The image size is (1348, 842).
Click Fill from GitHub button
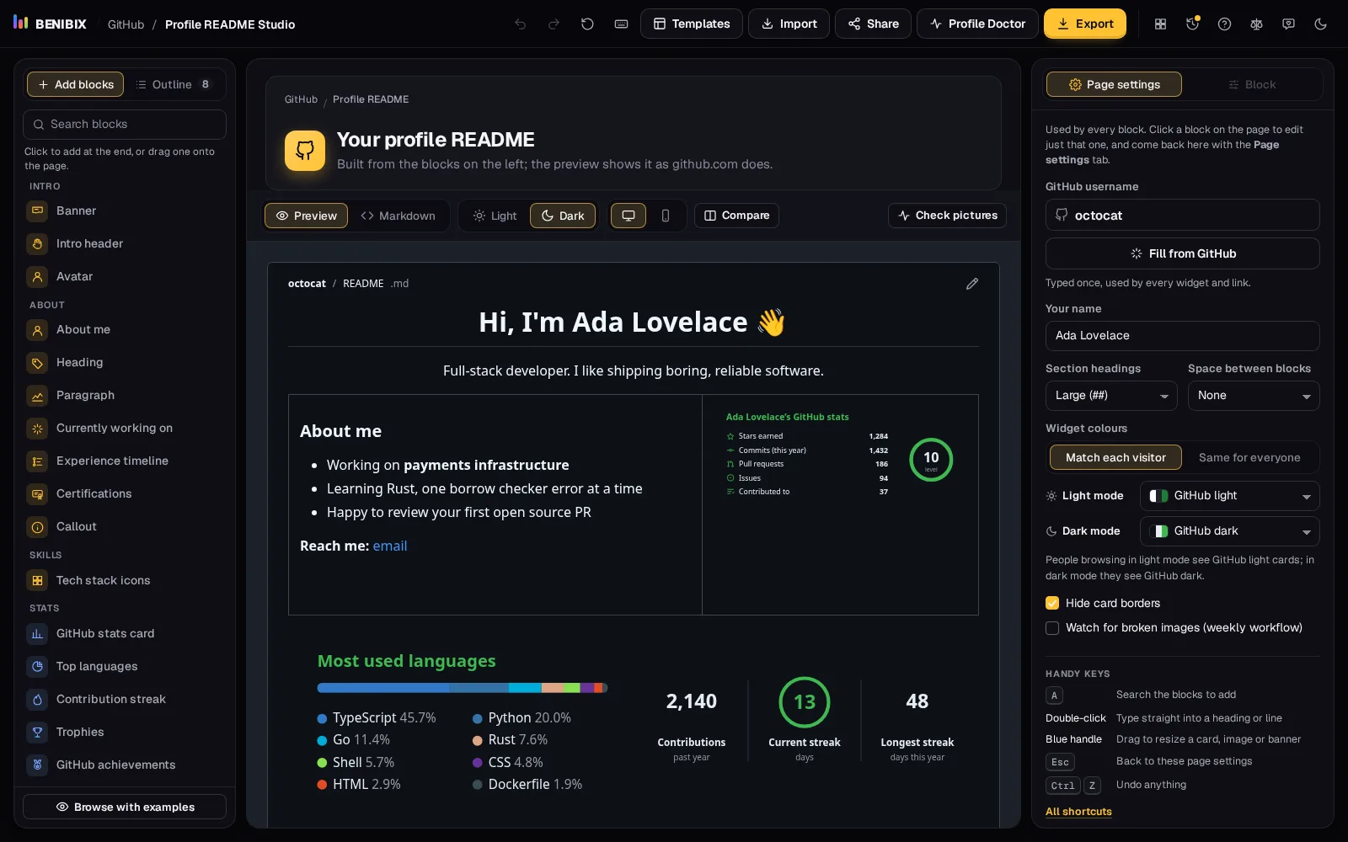pos(1183,253)
